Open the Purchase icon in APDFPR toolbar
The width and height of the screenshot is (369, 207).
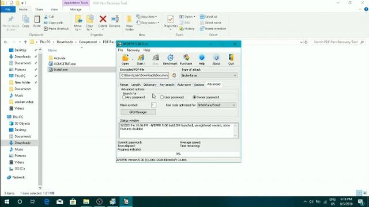tap(186, 60)
